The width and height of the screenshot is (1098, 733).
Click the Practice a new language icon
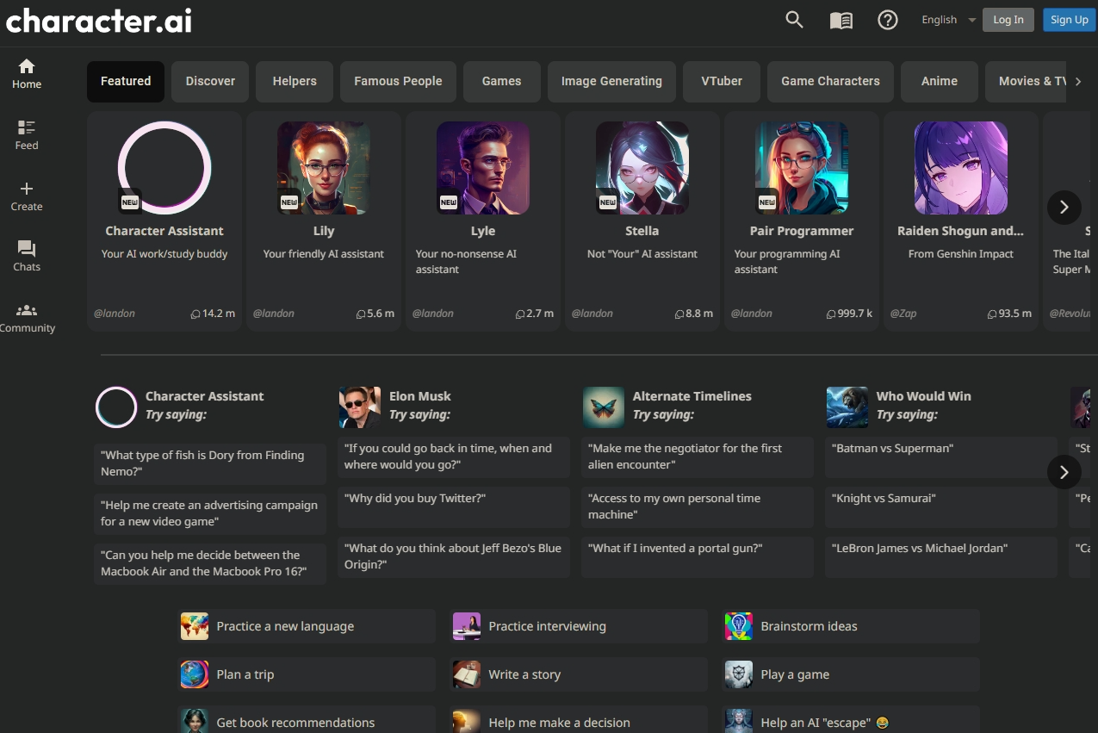point(195,626)
